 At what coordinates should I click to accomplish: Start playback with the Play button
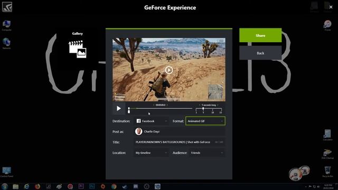[x=118, y=108]
